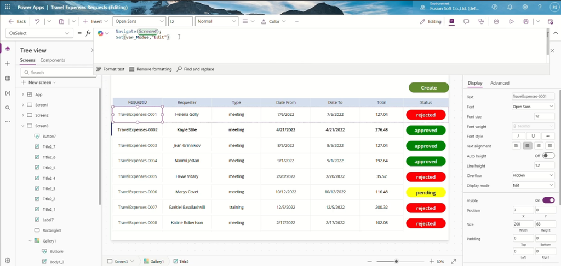Open the Insert menu

95,21
